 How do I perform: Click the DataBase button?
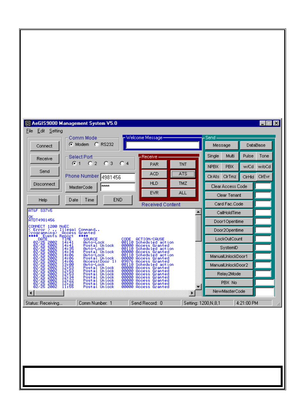tap(256, 145)
